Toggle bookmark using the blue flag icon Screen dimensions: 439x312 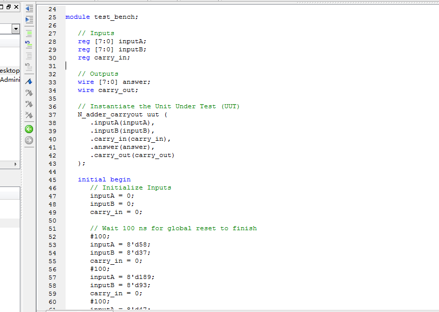pyautogui.click(x=29, y=81)
